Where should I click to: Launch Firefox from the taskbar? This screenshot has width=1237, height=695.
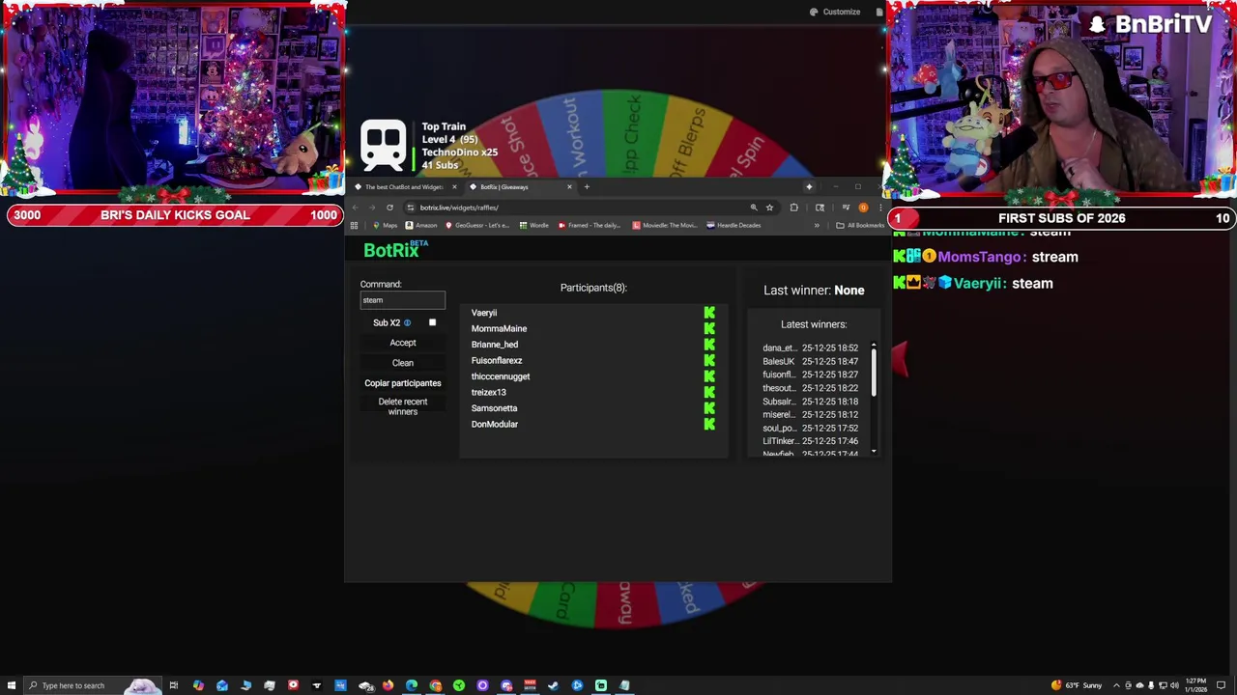pos(388,685)
